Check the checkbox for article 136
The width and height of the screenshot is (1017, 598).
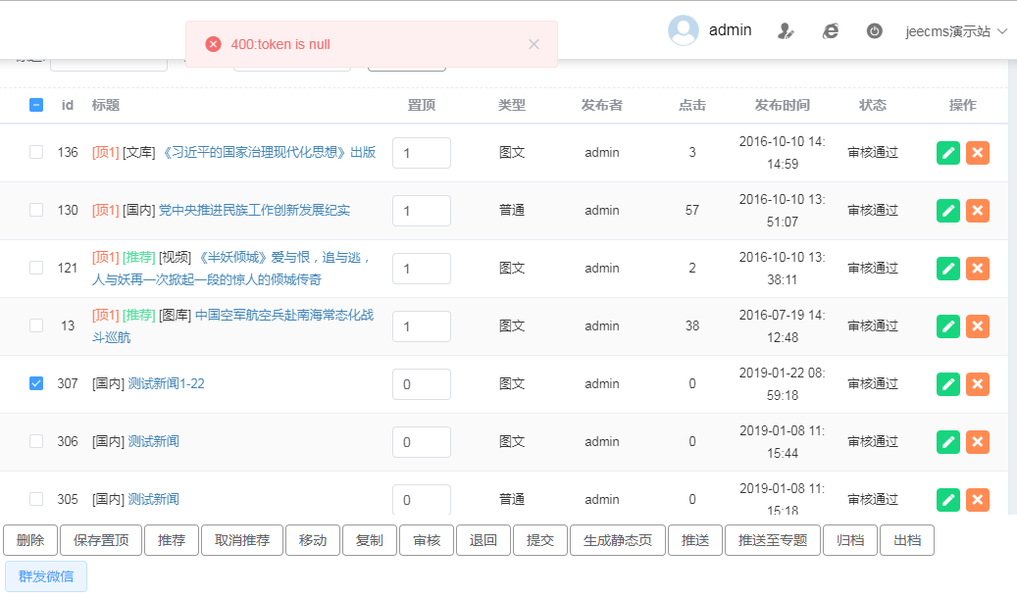[x=36, y=152]
